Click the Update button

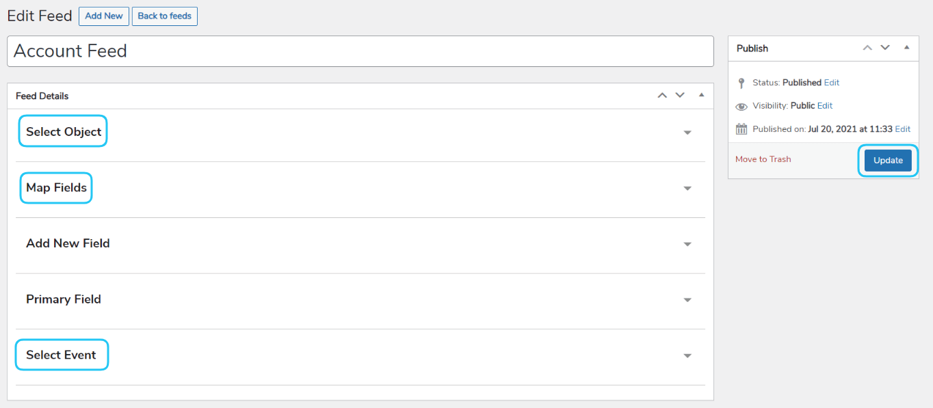click(x=887, y=160)
